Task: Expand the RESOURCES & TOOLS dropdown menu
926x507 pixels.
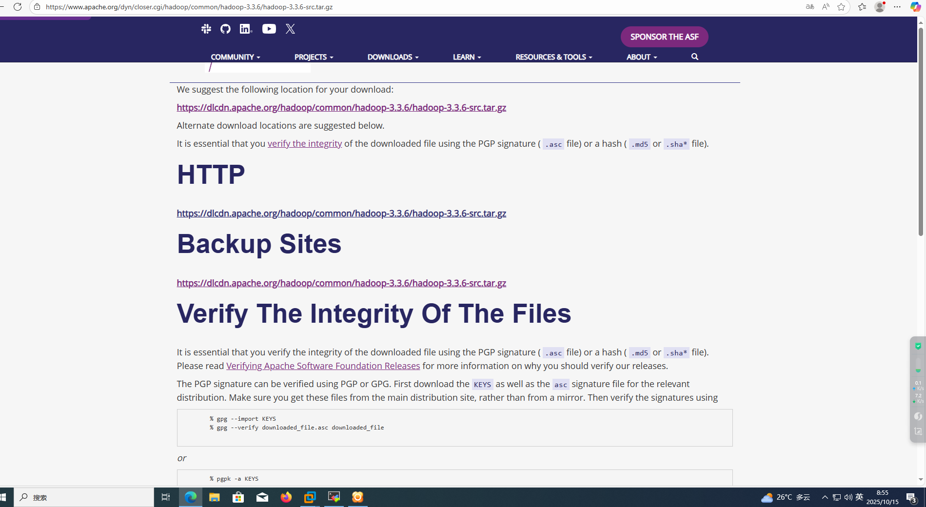Action: pos(554,57)
